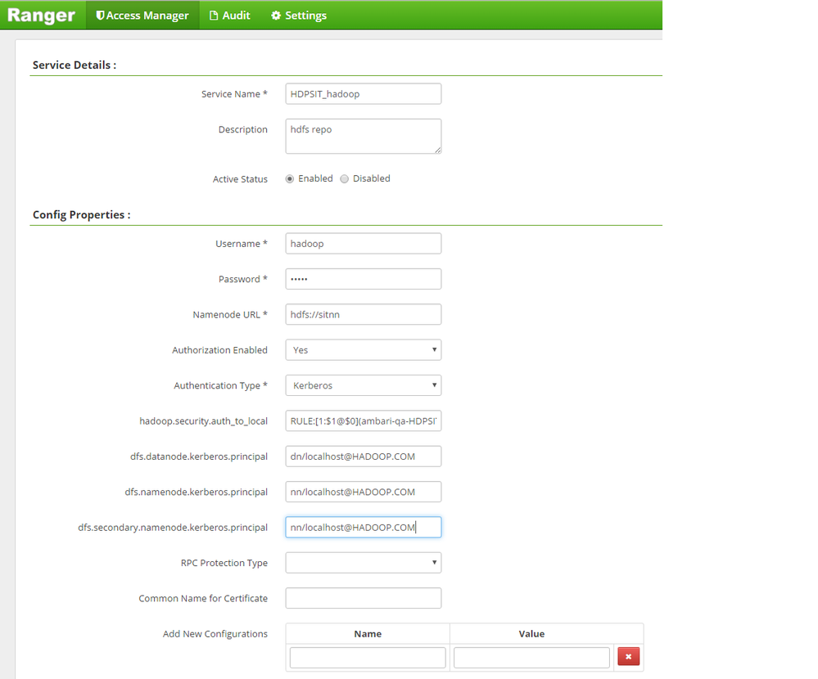Click the Username field
Image resolution: width=818 pixels, height=679 pixels.
pos(363,243)
